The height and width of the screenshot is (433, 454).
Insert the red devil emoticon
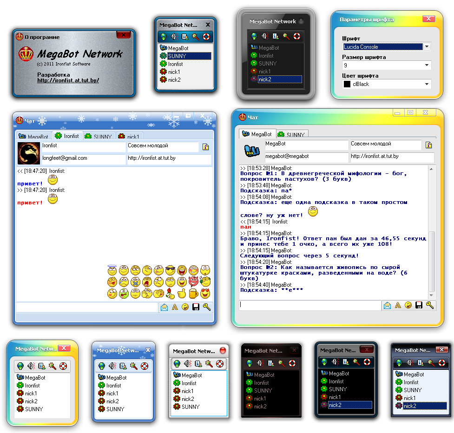pos(193,282)
